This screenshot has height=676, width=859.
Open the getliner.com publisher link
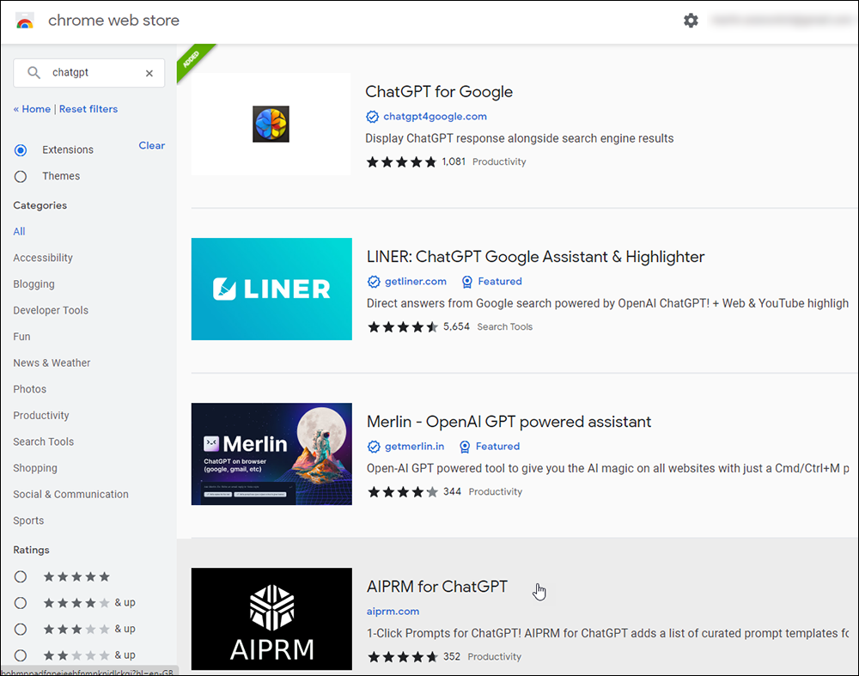[415, 281]
